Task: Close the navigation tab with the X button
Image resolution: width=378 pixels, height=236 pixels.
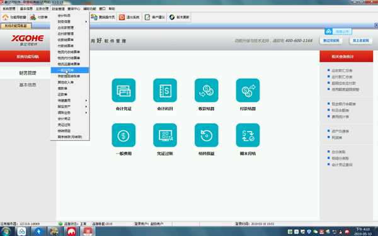Action: point(376,25)
